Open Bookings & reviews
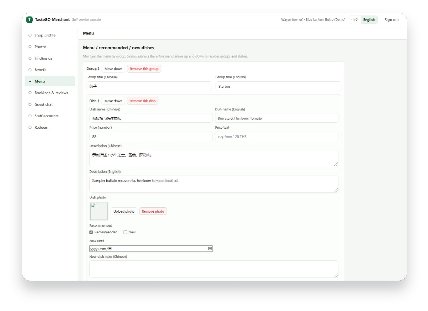The image size is (428, 311). pyautogui.click(x=50, y=93)
